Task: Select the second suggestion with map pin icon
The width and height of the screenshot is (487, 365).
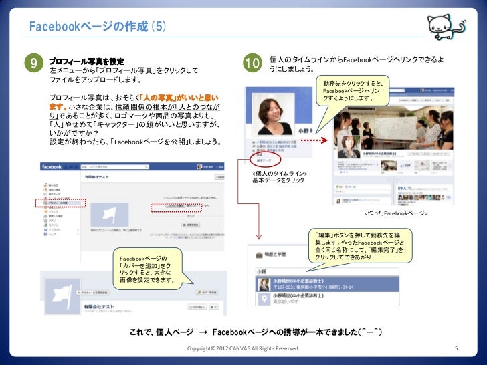Action: tap(327, 299)
